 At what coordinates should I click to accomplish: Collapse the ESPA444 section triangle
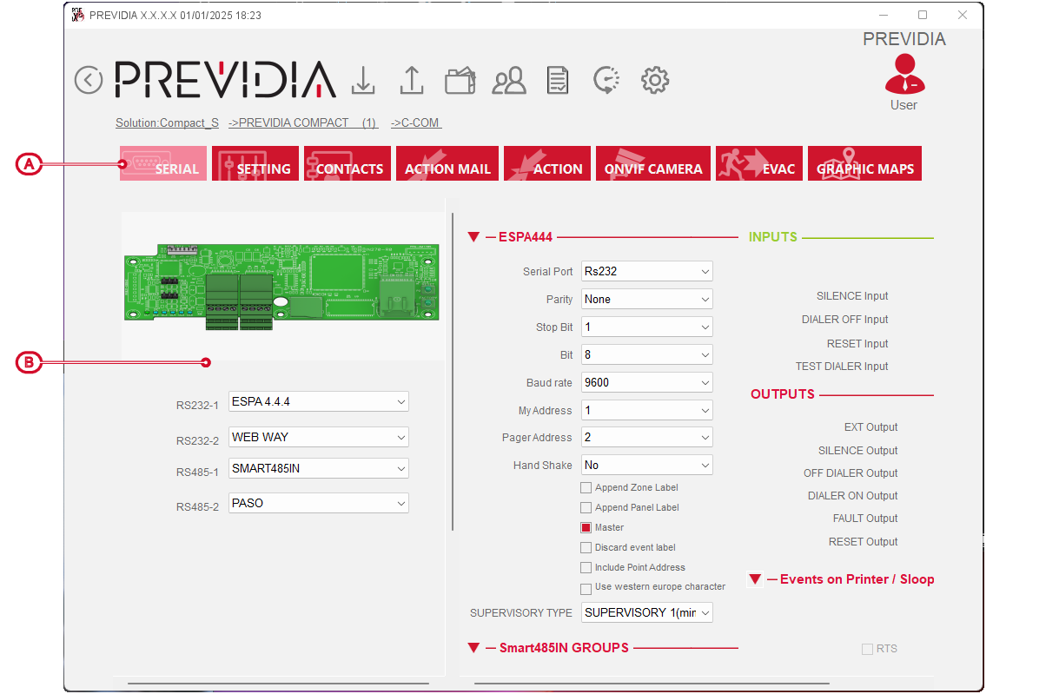point(473,237)
